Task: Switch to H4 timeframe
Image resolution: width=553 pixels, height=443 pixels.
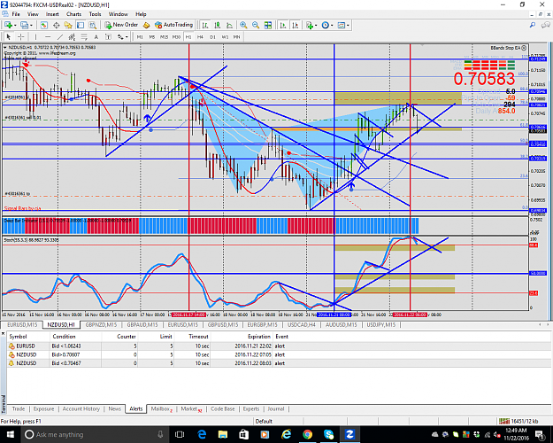Action: (200, 36)
